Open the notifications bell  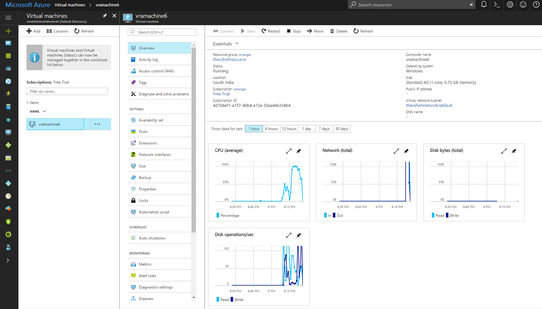(x=483, y=5)
